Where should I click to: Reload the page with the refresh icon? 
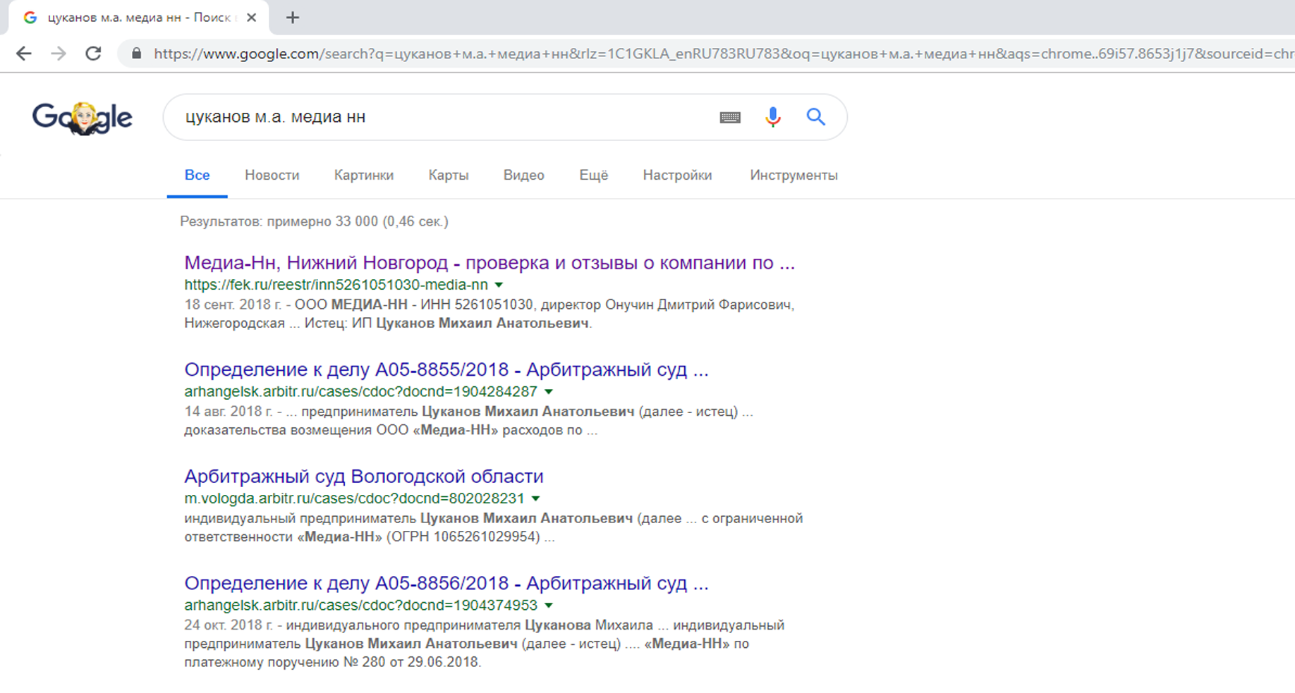click(x=93, y=54)
